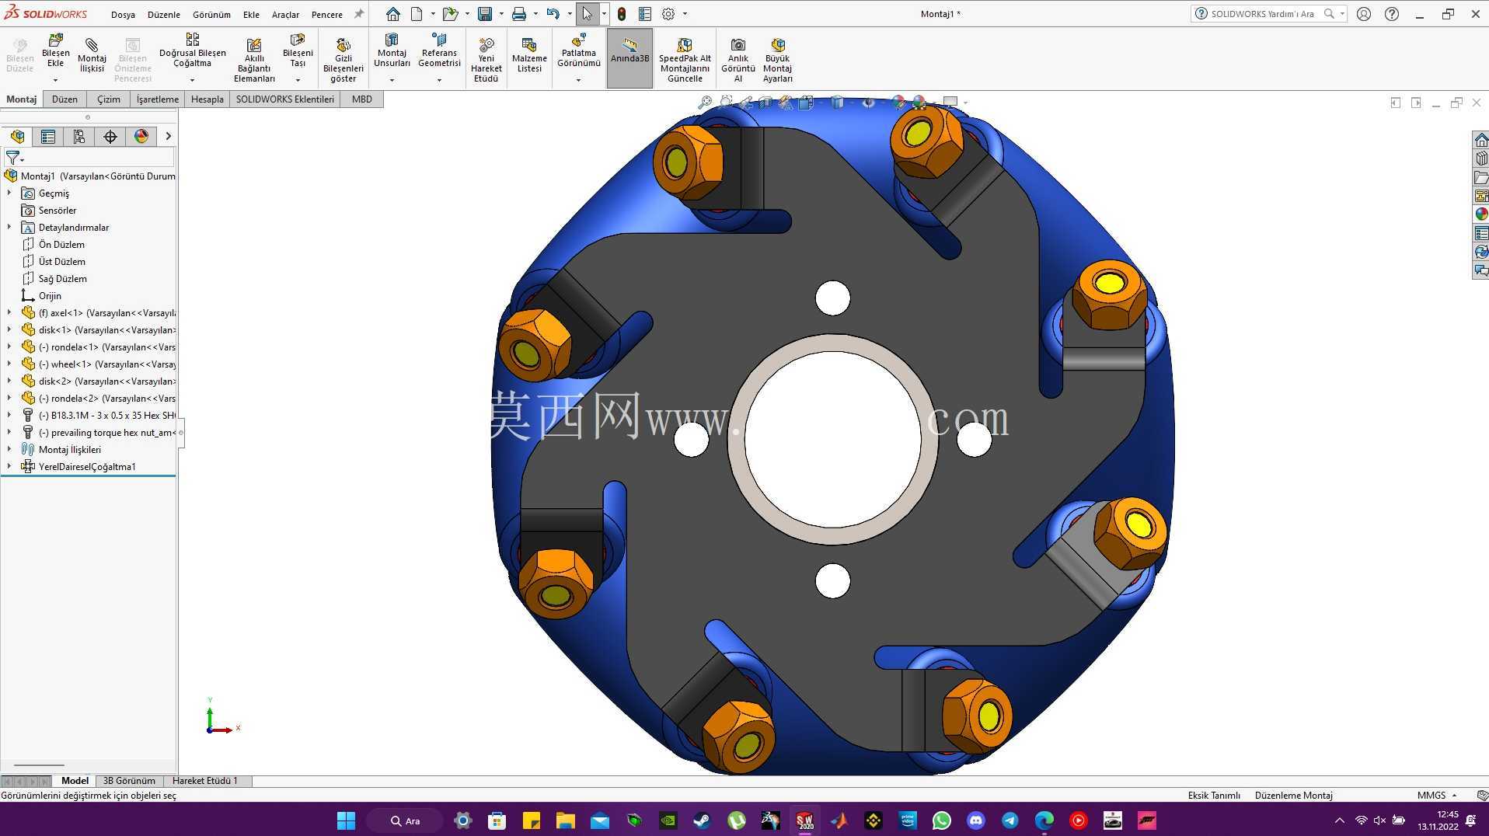Screen dimensions: 1489x836
Task: Switch to the 3B Görünüm tab
Action: coord(129,780)
